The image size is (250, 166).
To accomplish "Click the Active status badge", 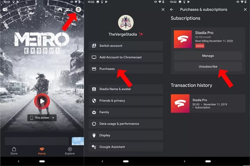I will pos(200,46).
